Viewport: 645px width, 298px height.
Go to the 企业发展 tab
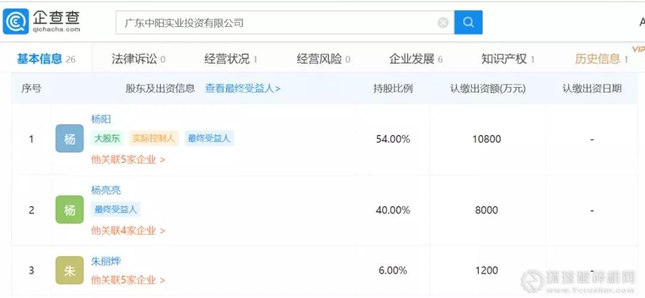pyautogui.click(x=416, y=59)
